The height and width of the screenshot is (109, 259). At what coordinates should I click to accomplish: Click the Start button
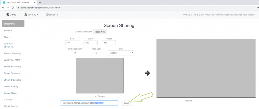[x=126, y=103]
